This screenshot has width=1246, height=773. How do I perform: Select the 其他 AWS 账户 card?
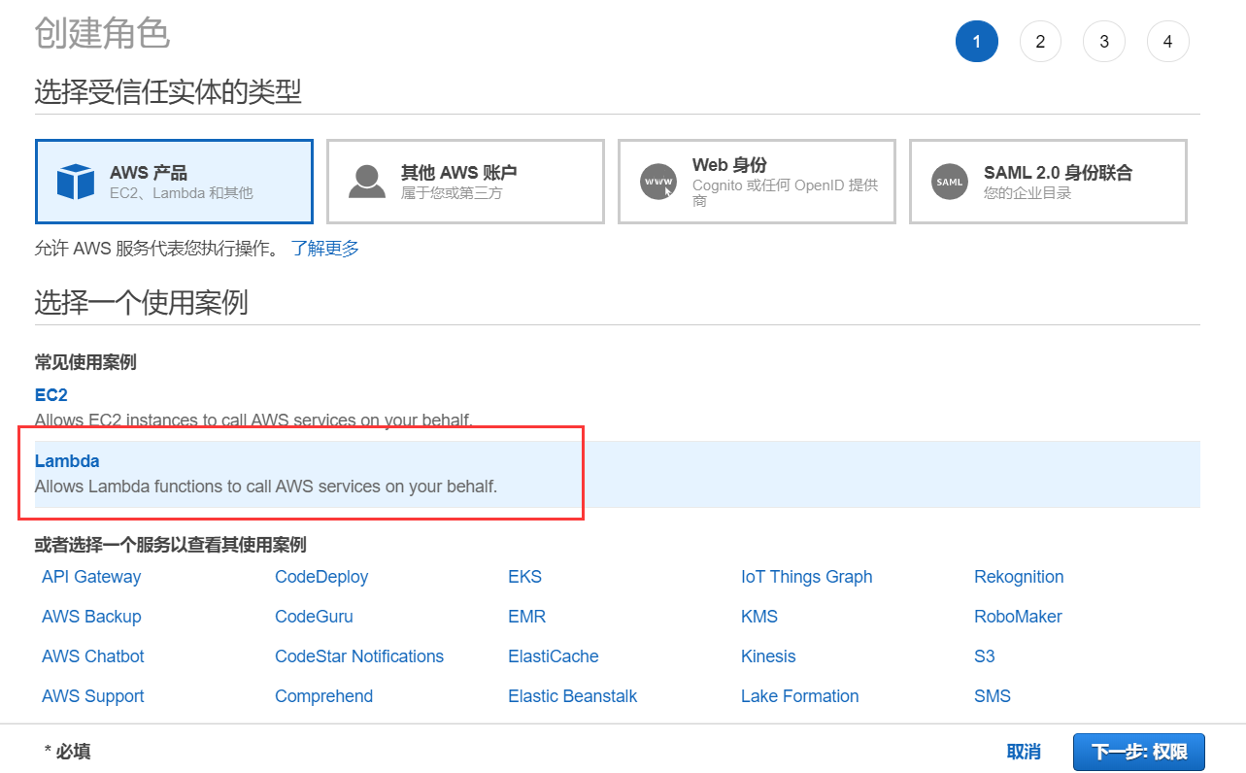pos(465,182)
